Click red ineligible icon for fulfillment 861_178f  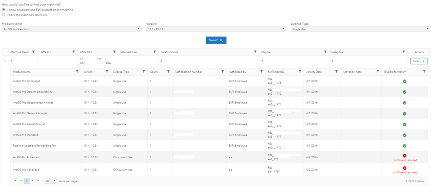[x=404, y=168]
